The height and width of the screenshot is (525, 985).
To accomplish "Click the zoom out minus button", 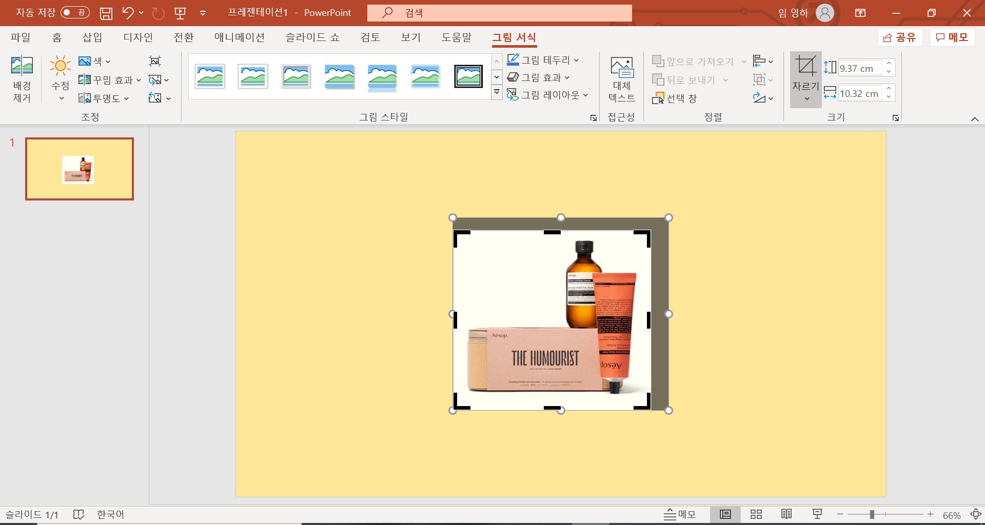I will click(840, 514).
